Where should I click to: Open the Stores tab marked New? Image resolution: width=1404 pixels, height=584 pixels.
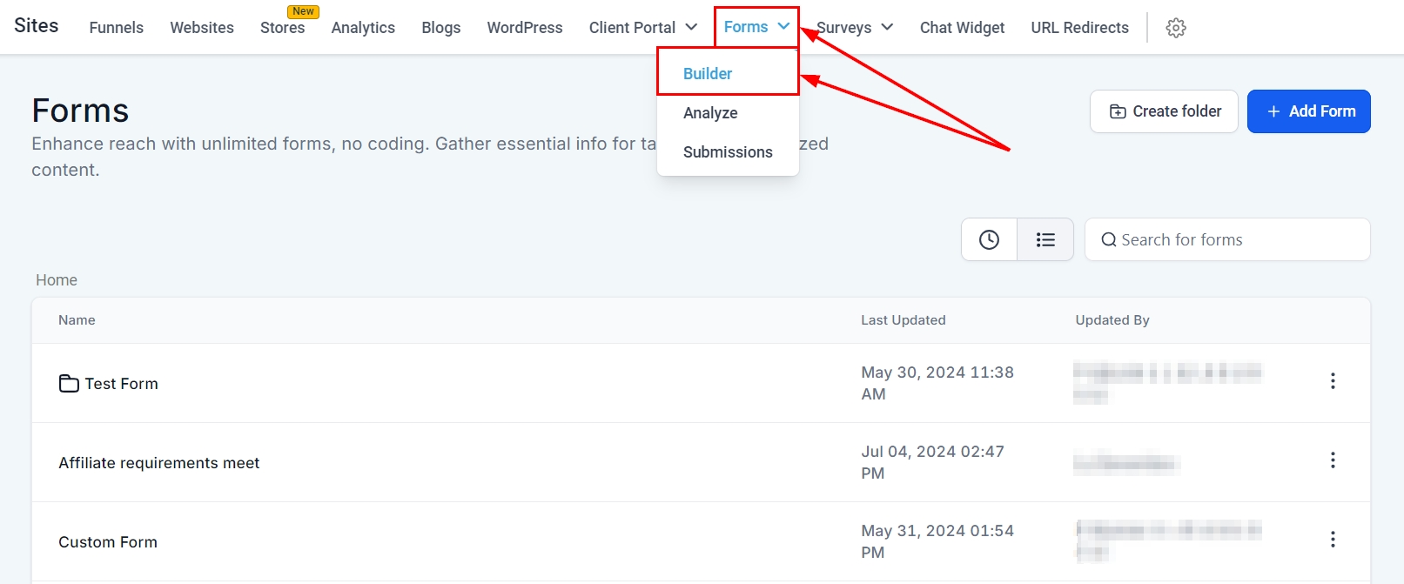[x=282, y=28]
